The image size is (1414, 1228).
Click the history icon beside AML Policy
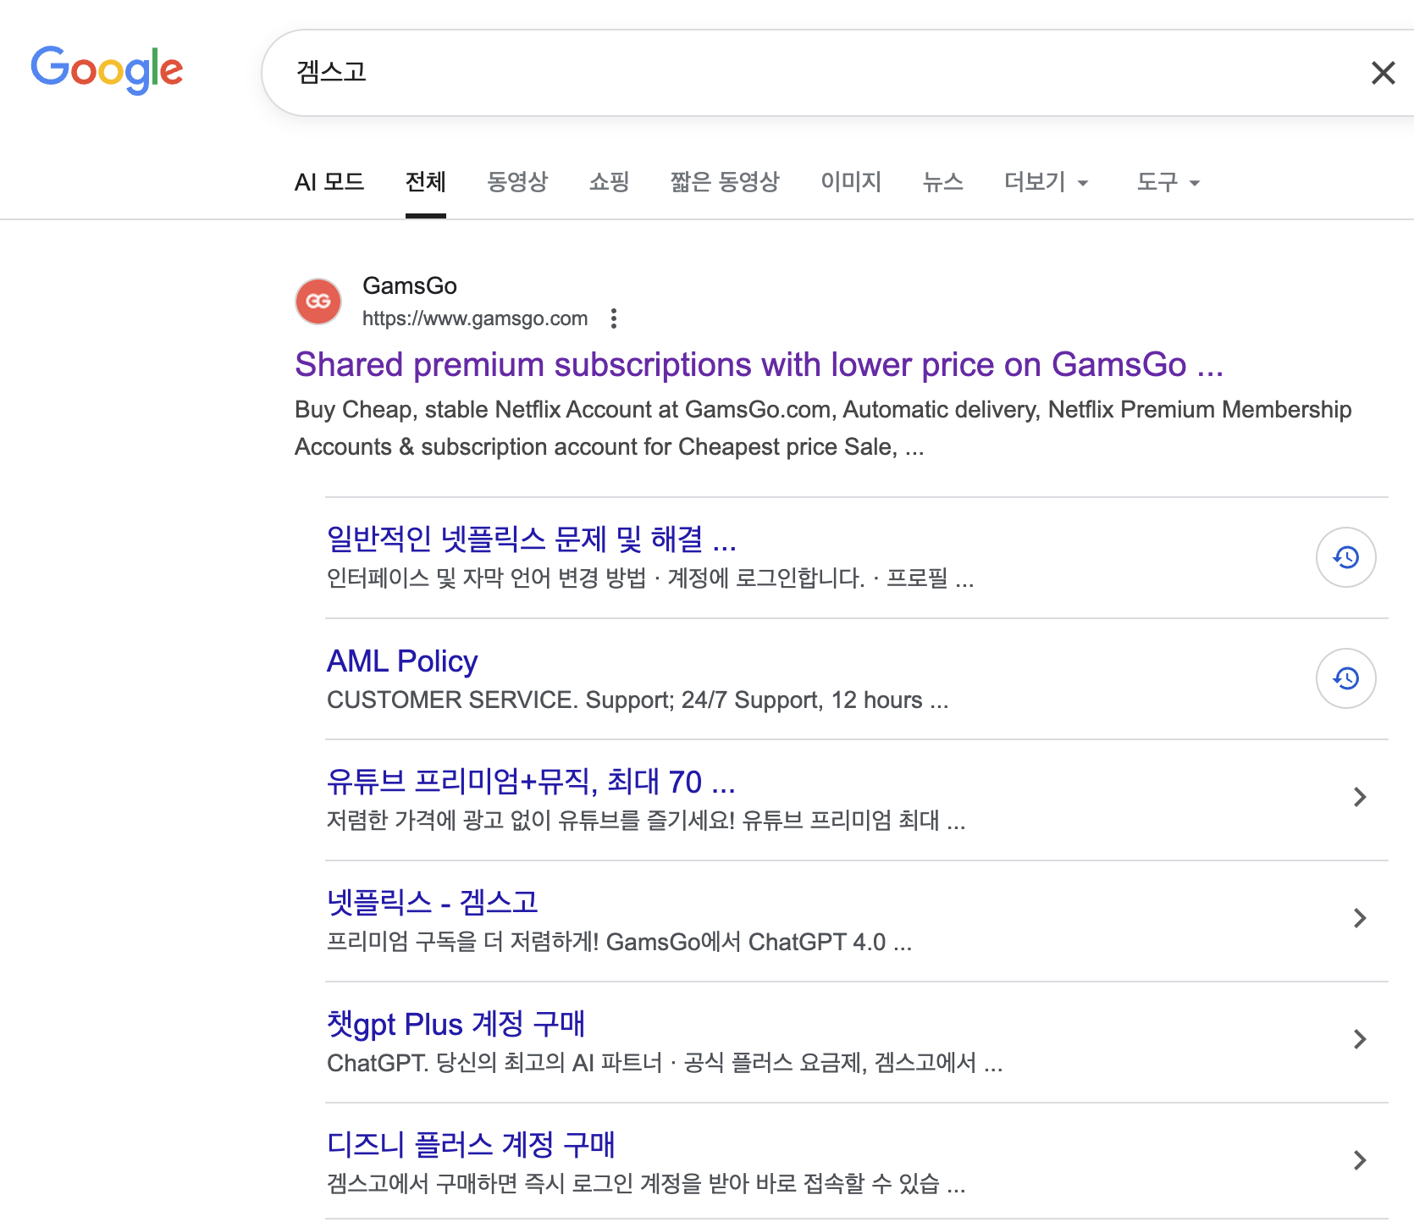tap(1346, 678)
